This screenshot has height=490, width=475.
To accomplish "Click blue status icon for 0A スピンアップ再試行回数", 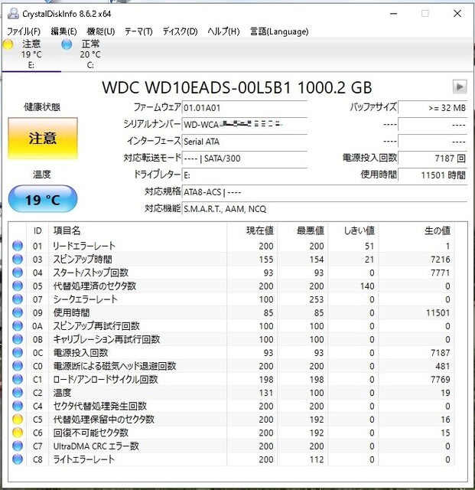I will 18,326.
